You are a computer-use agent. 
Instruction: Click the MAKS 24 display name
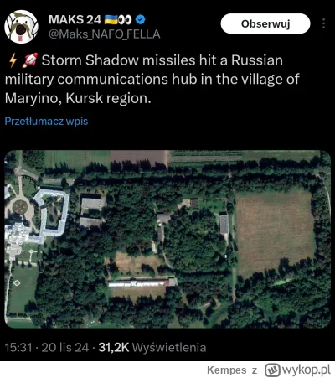75,19
